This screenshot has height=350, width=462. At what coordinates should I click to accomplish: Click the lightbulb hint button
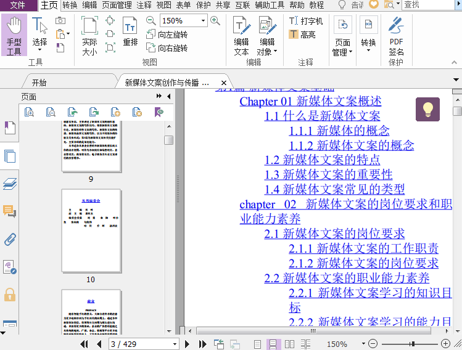coord(427,109)
